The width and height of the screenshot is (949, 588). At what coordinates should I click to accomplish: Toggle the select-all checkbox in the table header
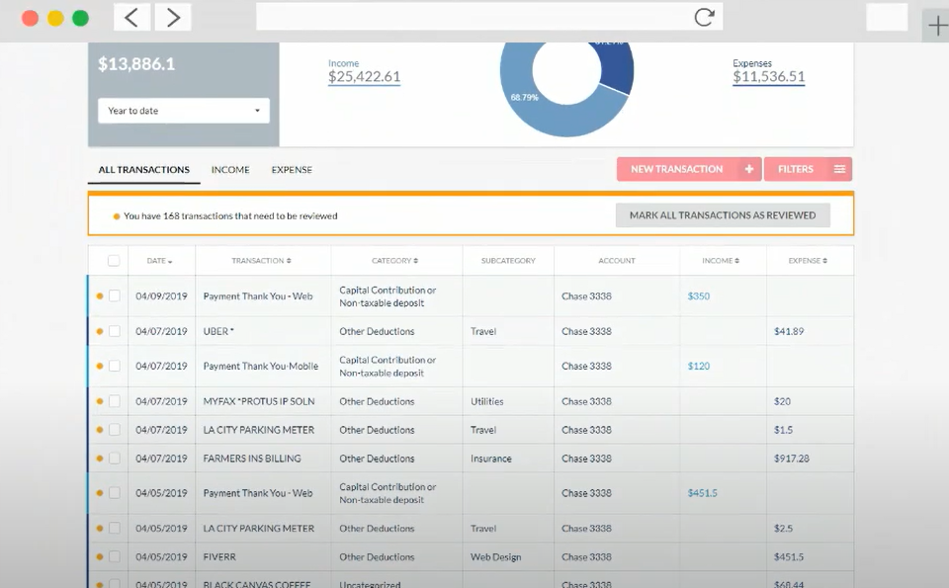(x=114, y=260)
